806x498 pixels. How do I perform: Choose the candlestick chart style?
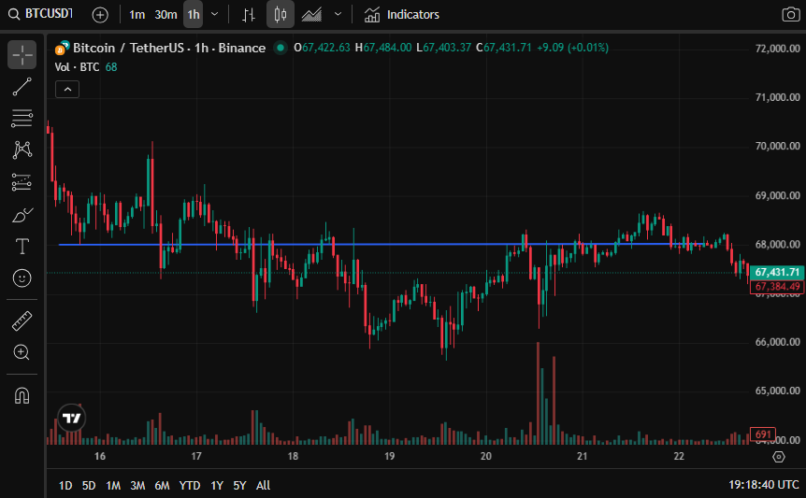click(x=281, y=14)
